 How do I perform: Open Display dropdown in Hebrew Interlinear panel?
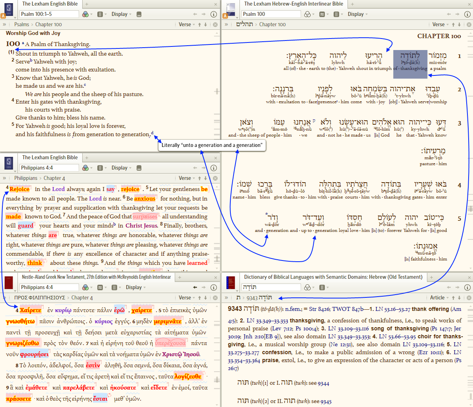(x=357, y=14)
